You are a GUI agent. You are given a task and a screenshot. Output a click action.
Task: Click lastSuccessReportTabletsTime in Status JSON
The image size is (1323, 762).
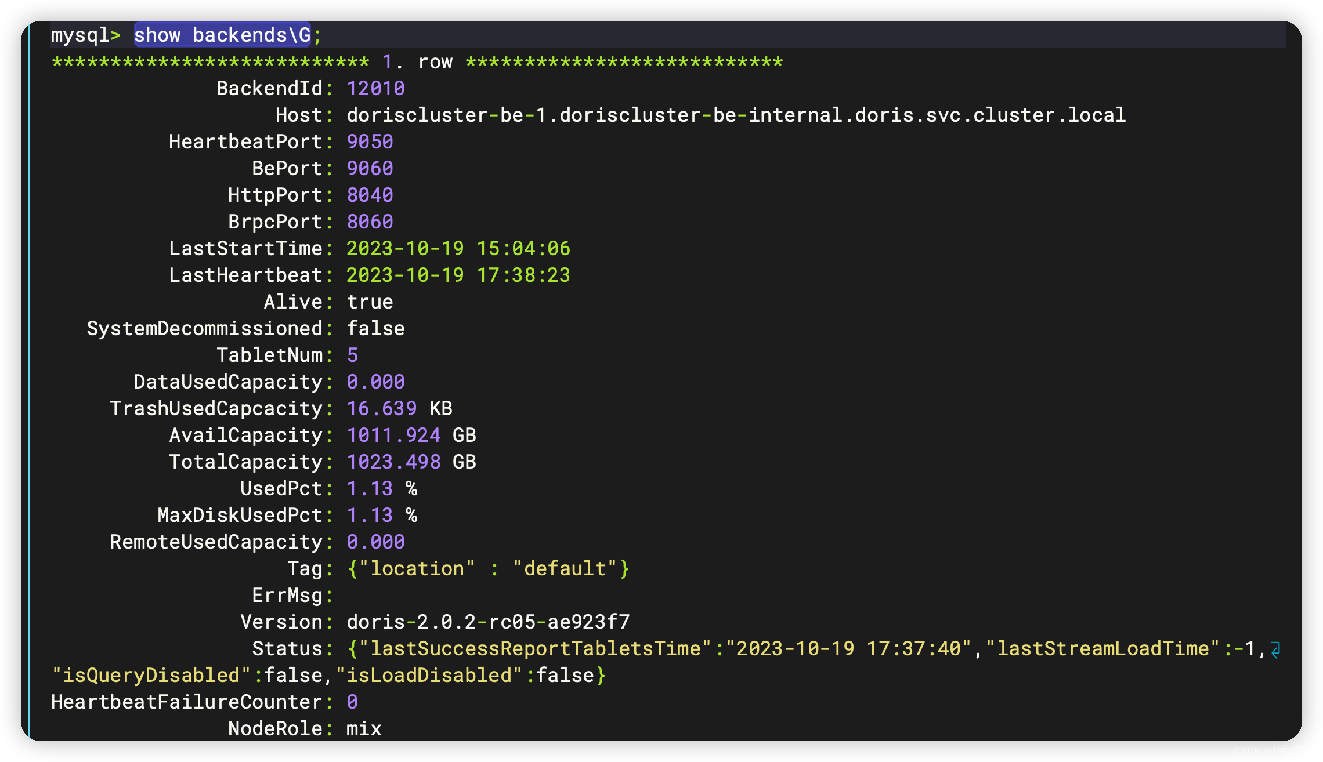click(535, 649)
